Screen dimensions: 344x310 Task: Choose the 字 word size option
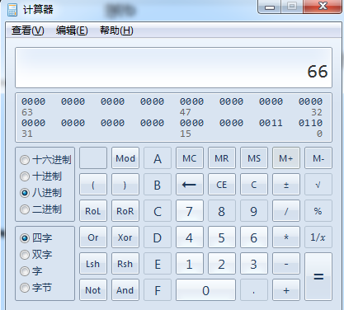coord(31,271)
